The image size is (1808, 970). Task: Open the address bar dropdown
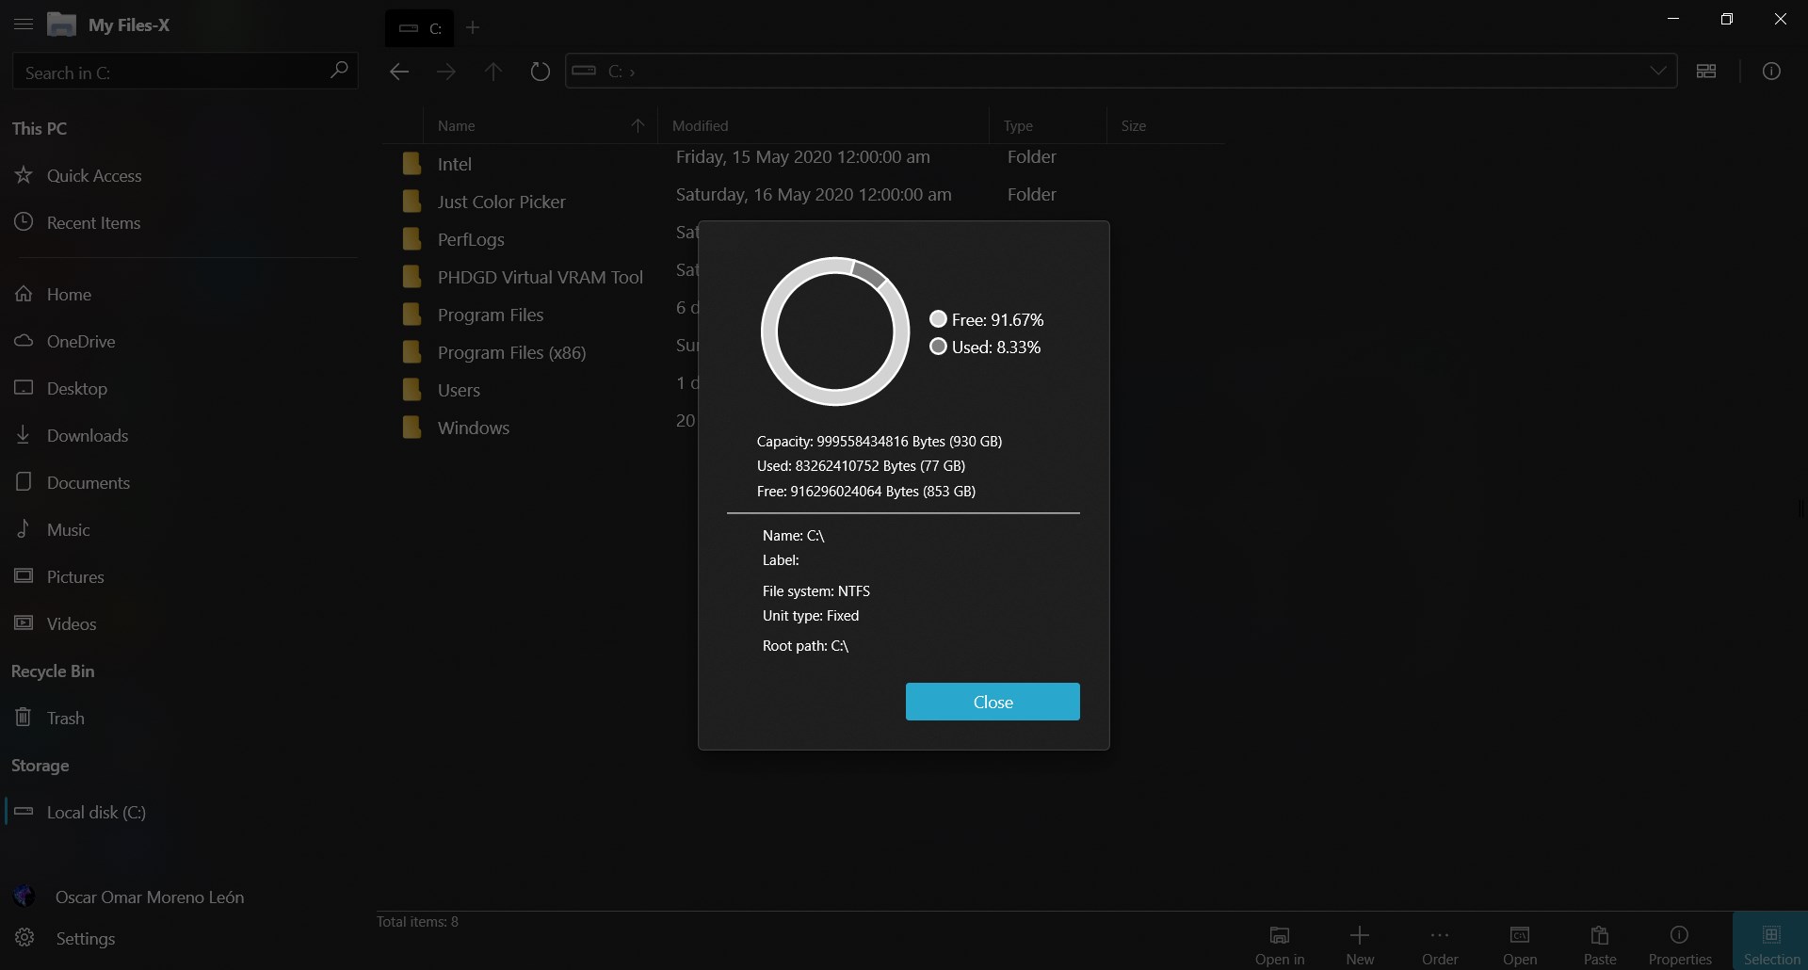(1659, 71)
